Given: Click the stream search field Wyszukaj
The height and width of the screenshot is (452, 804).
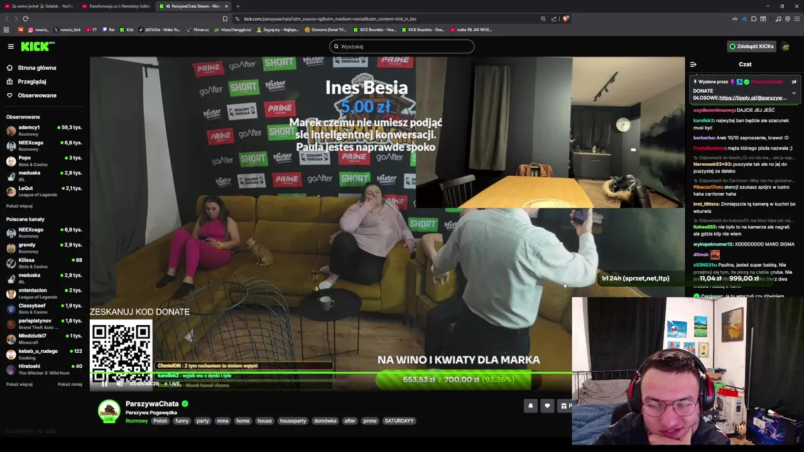Looking at the screenshot, I should coord(402,46).
